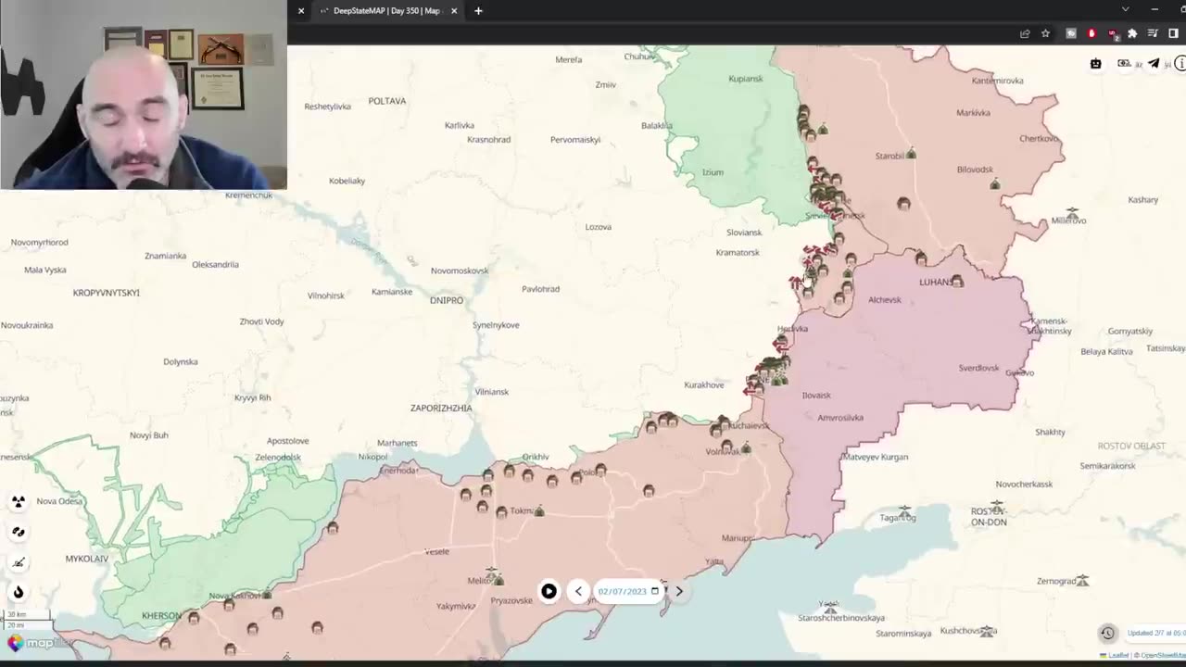Click the ROSTOV OBLAST region label
Screen dimensions: 1186x667
coord(1131,446)
